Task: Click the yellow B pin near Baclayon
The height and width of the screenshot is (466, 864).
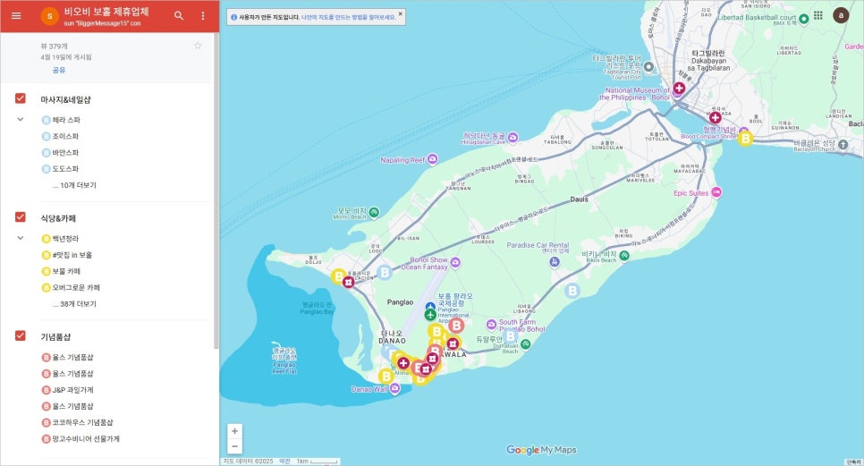Action: (746, 139)
